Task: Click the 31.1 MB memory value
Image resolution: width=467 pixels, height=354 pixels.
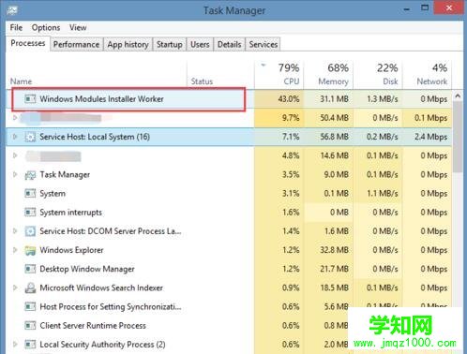Action: (334, 99)
